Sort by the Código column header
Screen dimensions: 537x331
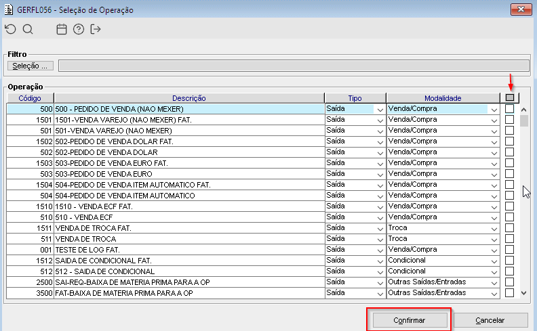[30, 98]
